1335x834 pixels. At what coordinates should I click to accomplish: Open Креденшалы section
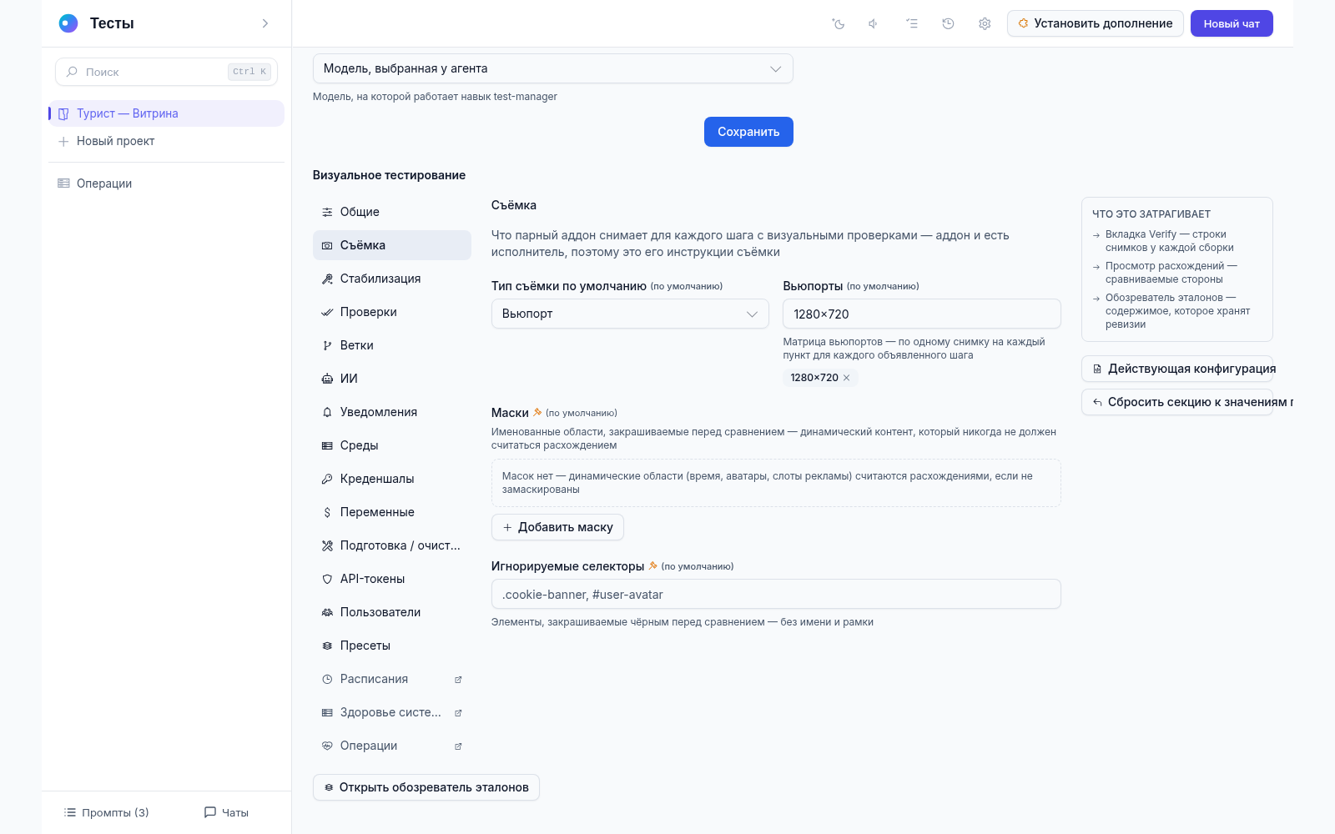pos(392,479)
